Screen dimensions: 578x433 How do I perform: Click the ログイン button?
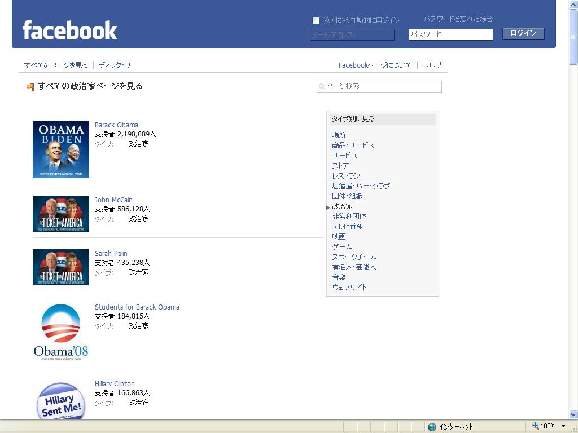[x=523, y=33]
